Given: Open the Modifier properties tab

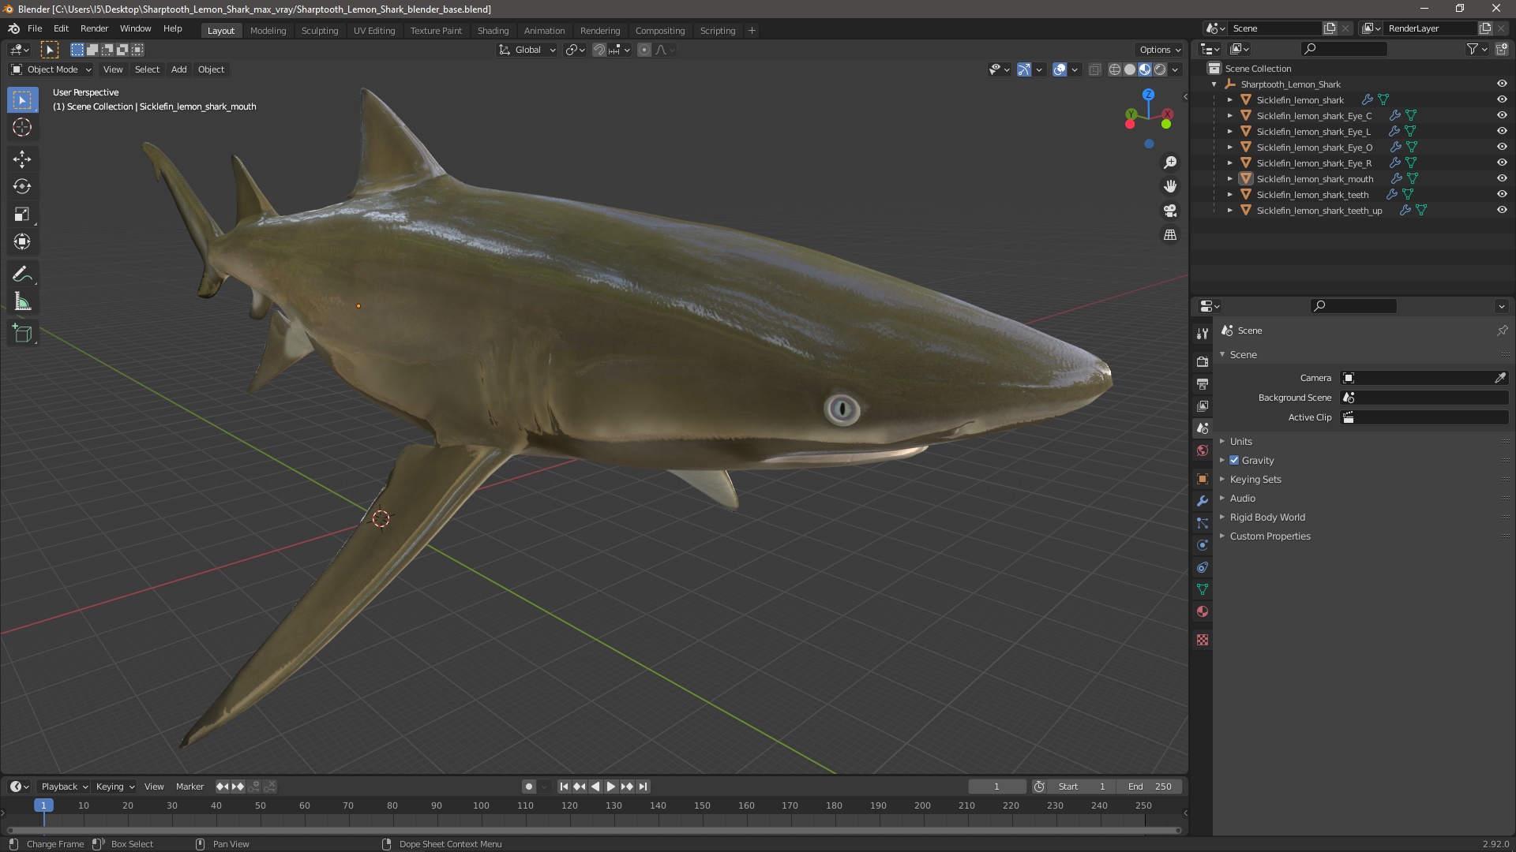Looking at the screenshot, I should click(x=1203, y=501).
